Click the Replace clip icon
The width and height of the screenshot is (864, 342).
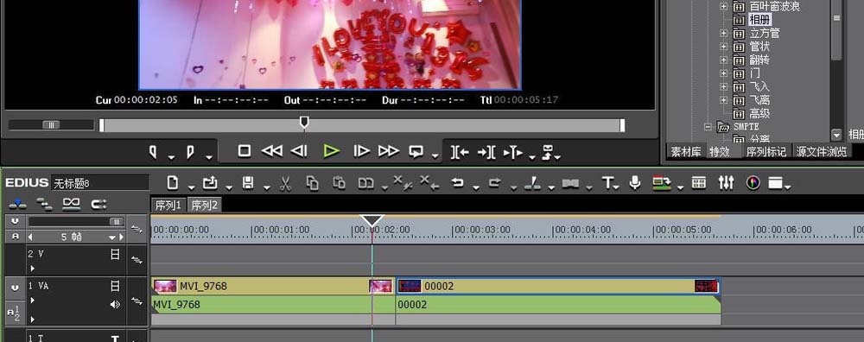point(365,183)
